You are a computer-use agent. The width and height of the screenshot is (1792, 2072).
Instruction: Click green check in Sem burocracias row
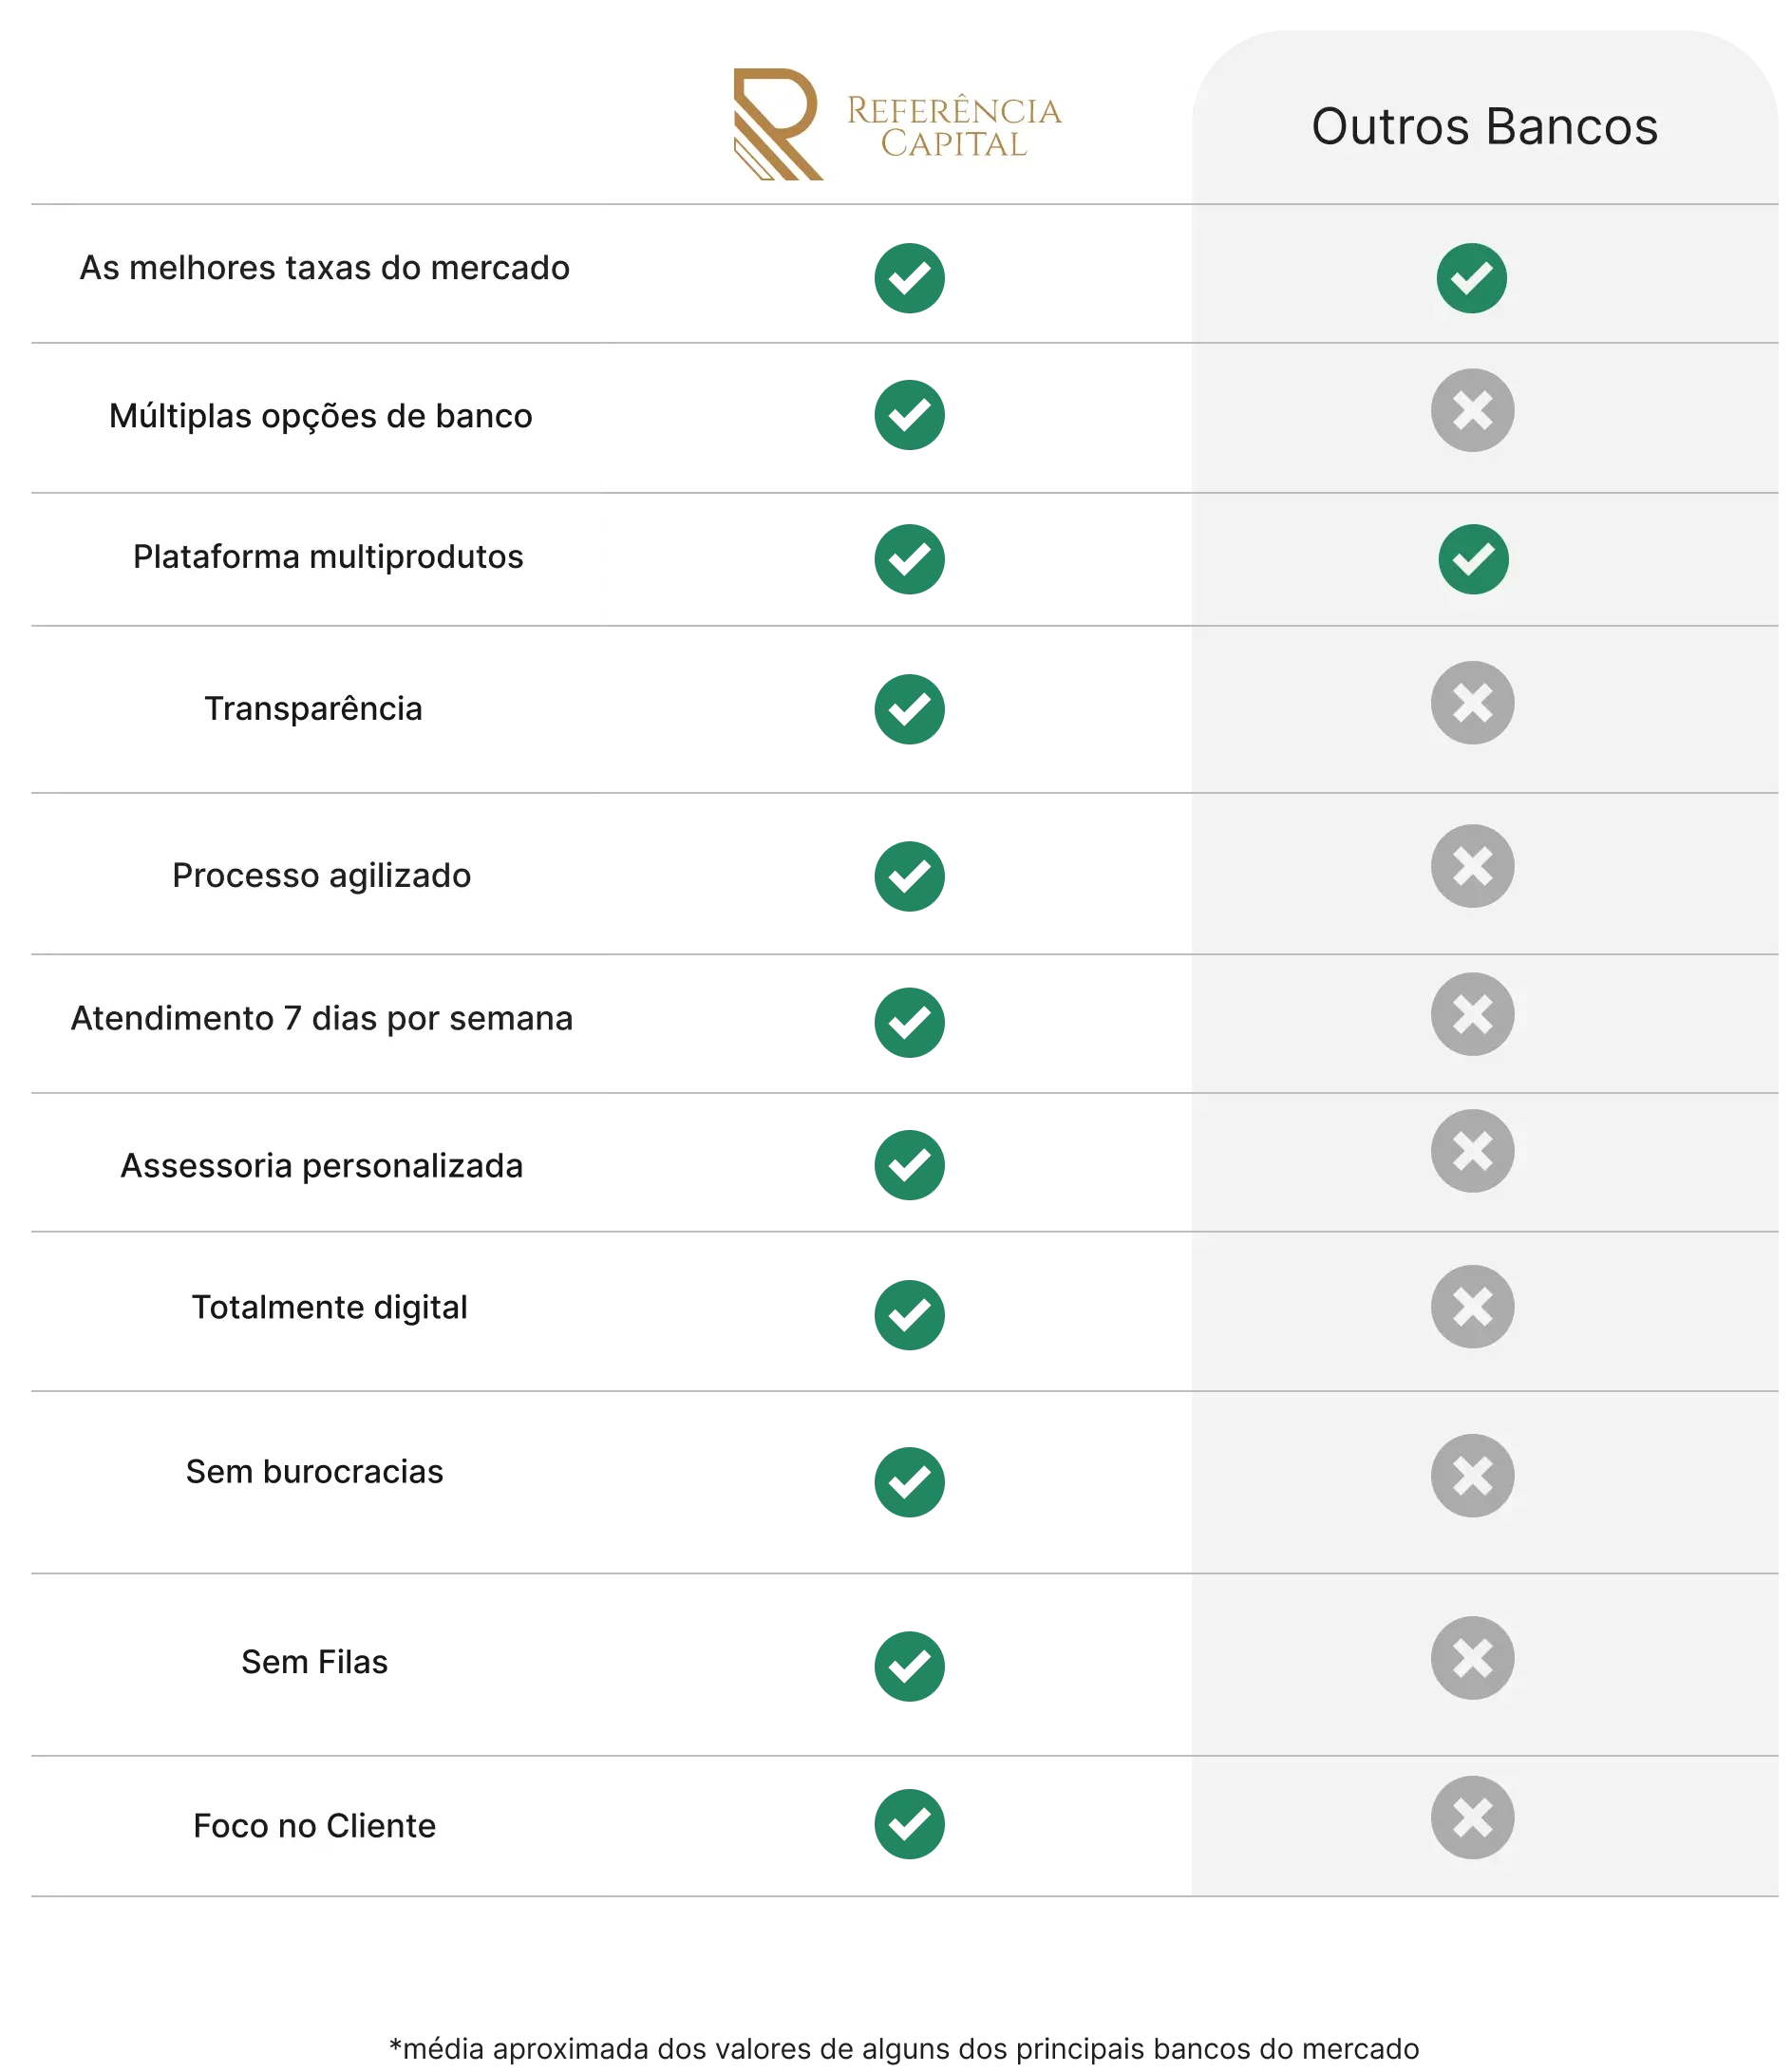tap(909, 1482)
